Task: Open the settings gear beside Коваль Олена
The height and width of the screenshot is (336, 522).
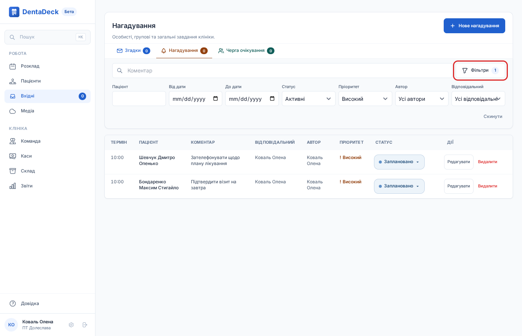Action: 71,325
